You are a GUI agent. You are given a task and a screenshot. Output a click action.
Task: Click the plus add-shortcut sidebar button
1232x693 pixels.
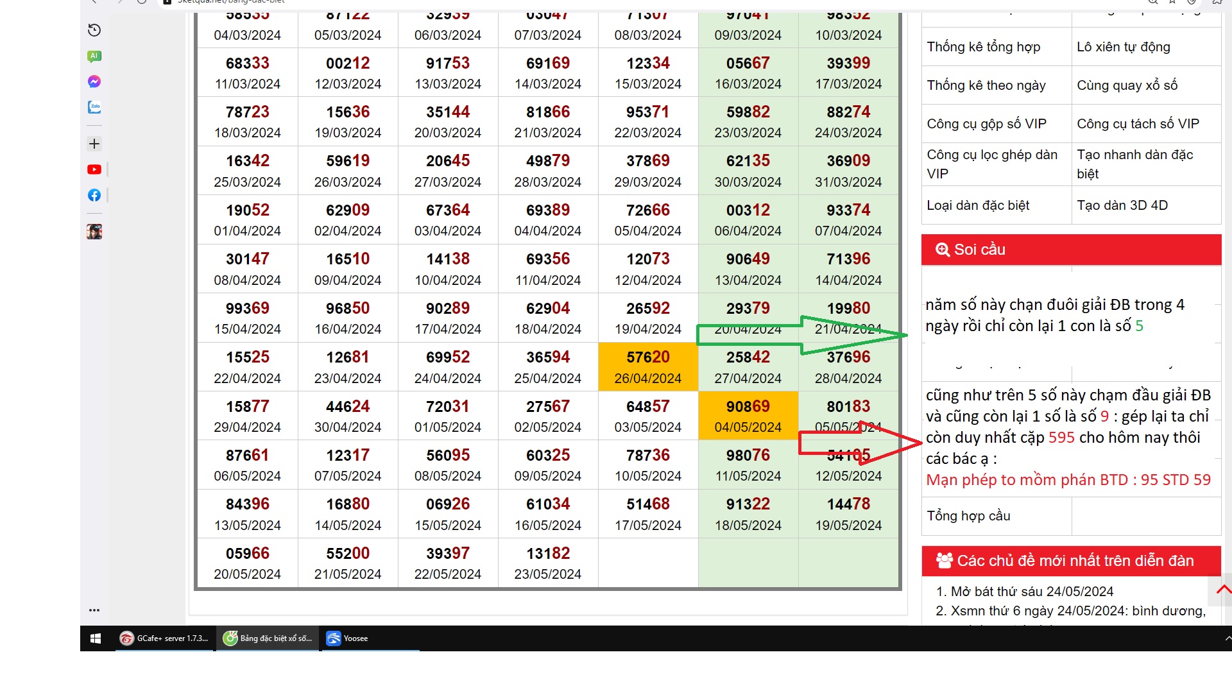tap(94, 144)
